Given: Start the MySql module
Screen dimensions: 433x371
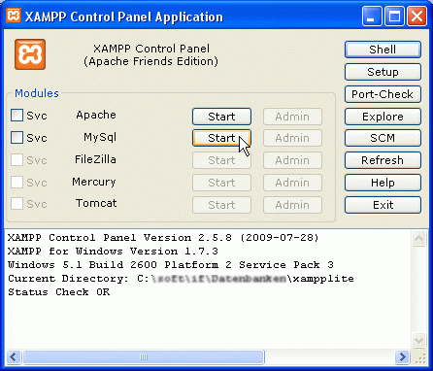Looking at the screenshot, I should pyautogui.click(x=221, y=138).
